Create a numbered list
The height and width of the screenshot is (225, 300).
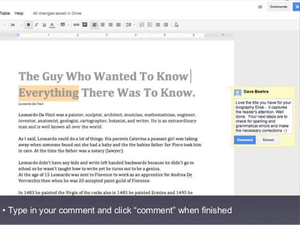click(x=142, y=24)
